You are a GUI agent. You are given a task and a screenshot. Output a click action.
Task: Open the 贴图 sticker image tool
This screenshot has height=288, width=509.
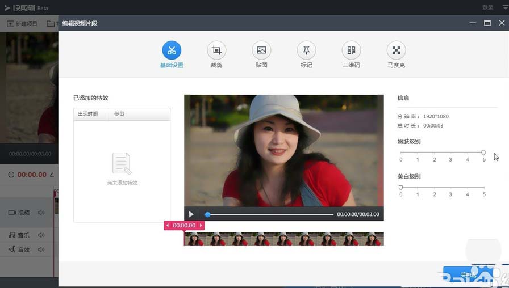tap(261, 50)
